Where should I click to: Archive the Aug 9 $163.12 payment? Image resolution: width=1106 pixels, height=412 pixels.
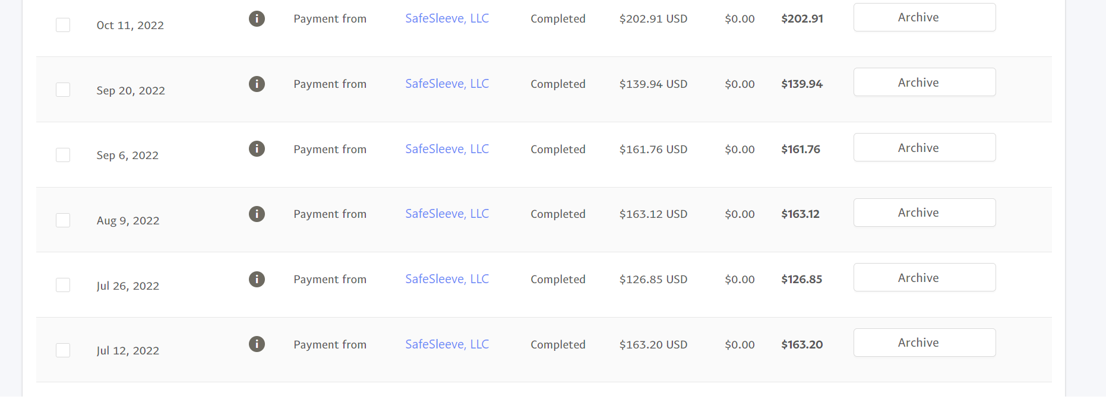[x=924, y=213]
